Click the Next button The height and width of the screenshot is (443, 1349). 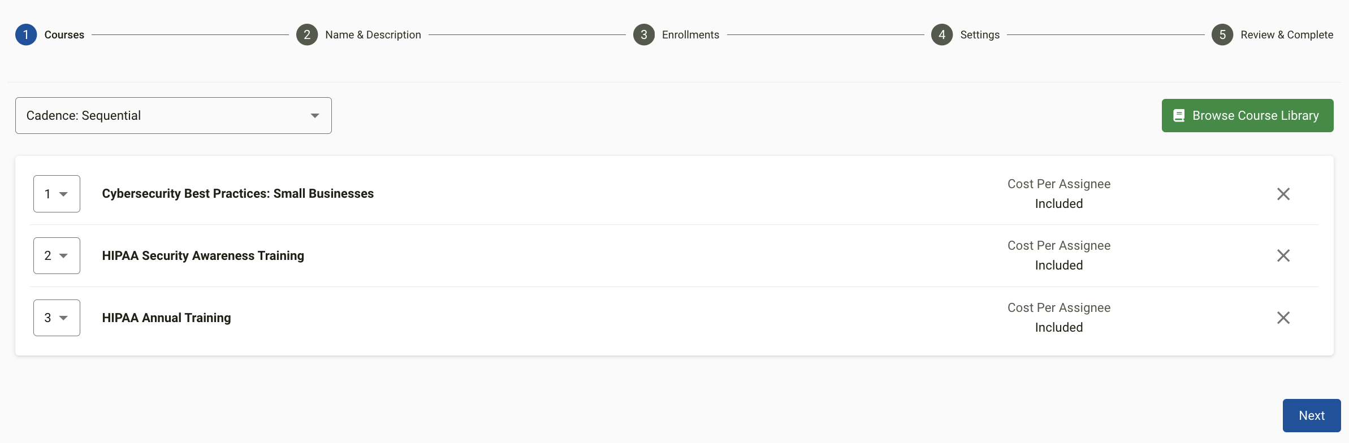coord(1312,415)
